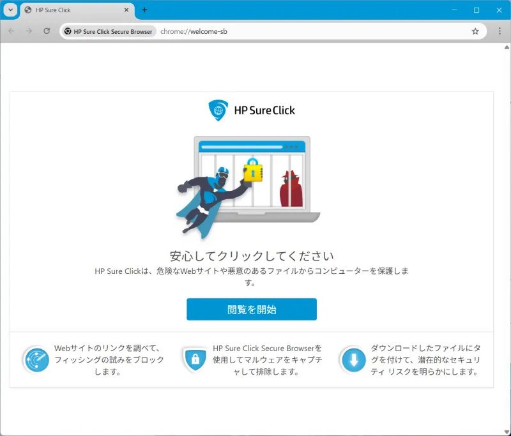Screen dimensions: 511x436
Task: Click the browser back arrow
Action: click(11, 31)
